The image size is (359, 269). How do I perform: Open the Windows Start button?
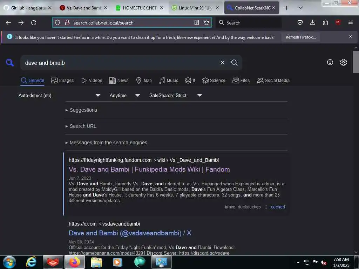click(9, 262)
